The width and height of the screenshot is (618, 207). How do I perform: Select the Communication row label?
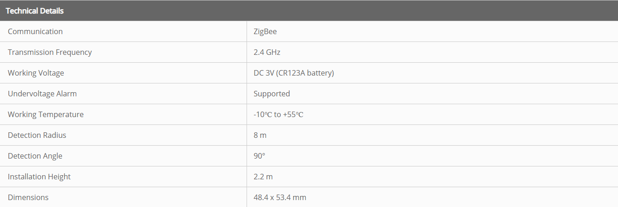pyautogui.click(x=35, y=31)
